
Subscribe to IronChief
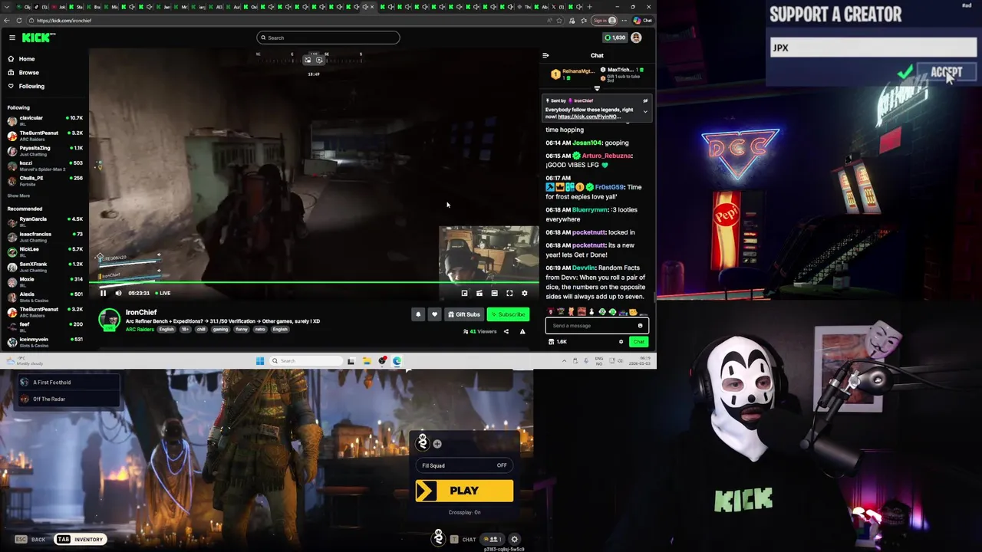[508, 314]
